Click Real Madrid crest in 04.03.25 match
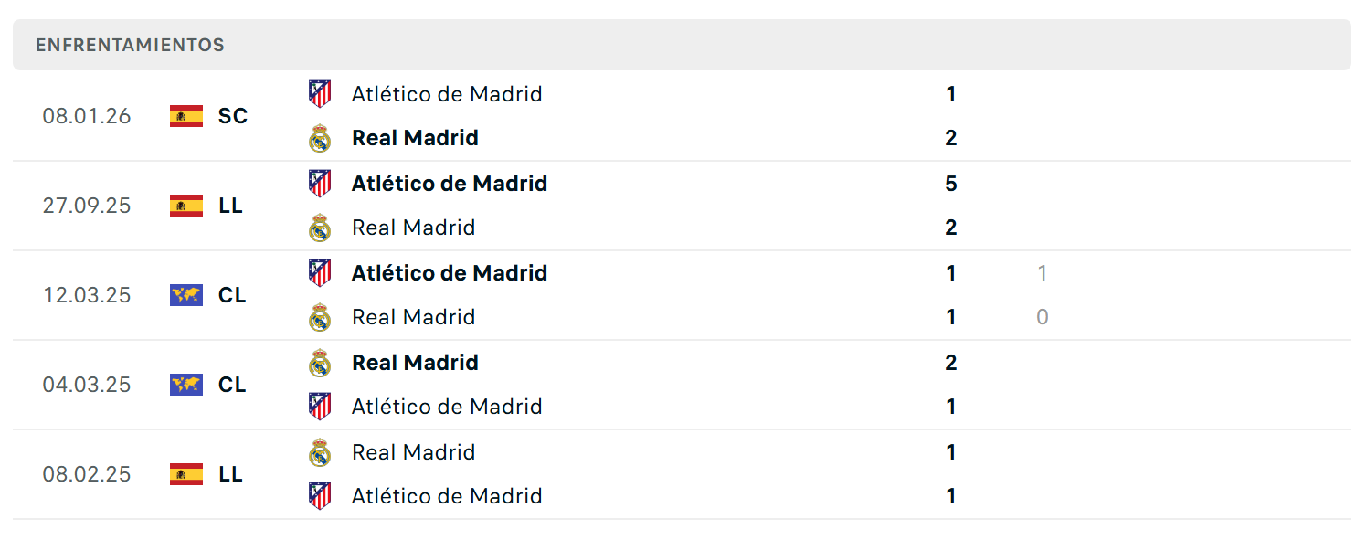This screenshot has width=1366, height=540. (x=320, y=363)
